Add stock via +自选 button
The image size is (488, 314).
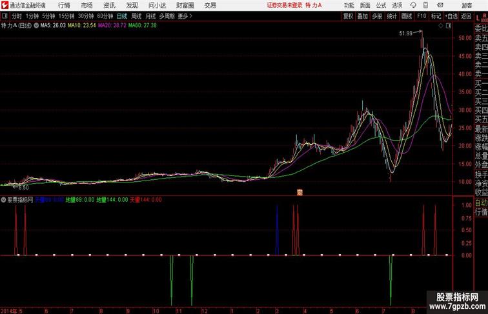[x=451, y=16]
